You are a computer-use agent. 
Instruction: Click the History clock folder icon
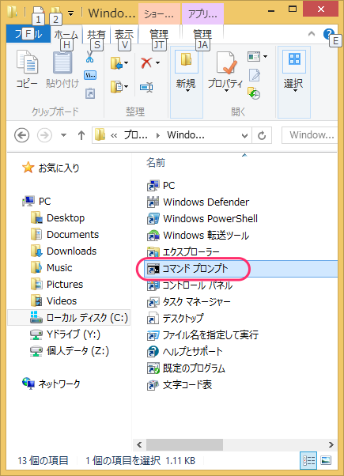tap(254, 93)
